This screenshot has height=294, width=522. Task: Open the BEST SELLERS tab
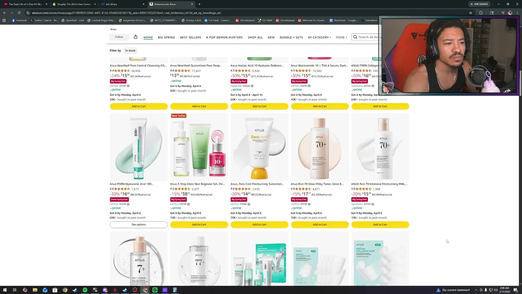(x=190, y=37)
